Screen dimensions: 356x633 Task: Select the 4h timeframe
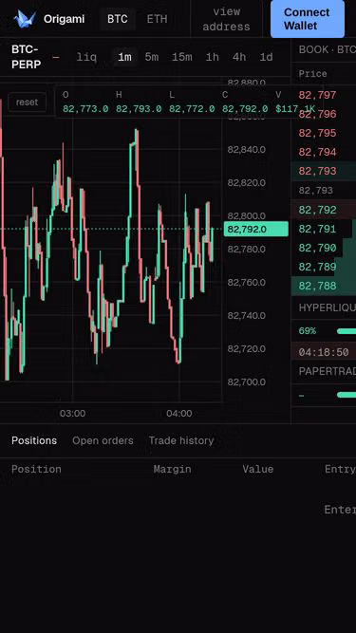pos(239,57)
